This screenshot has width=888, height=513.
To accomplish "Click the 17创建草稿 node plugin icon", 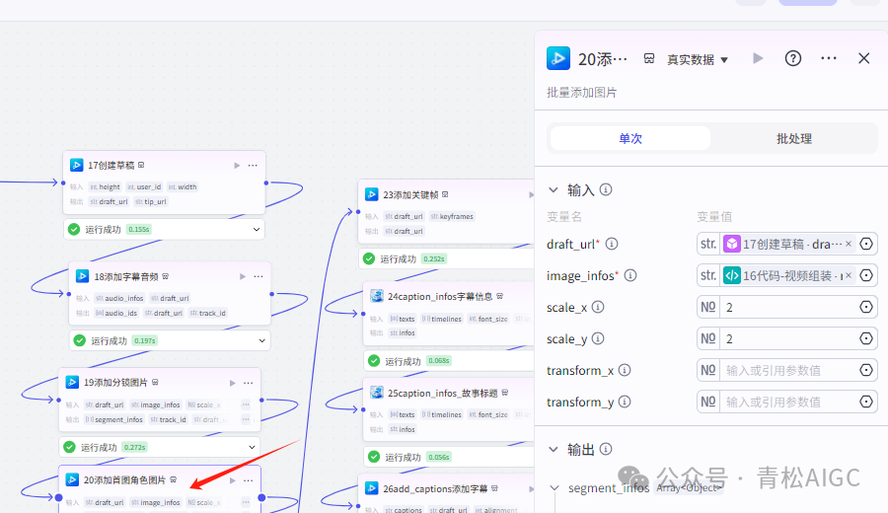I will tap(76, 165).
